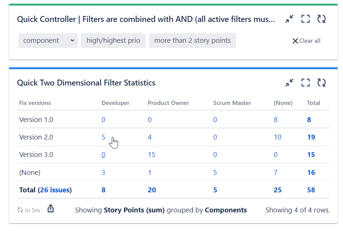
Task: Click the auto-refresh timer icon next to 'in 5m'
Action: click(20, 210)
